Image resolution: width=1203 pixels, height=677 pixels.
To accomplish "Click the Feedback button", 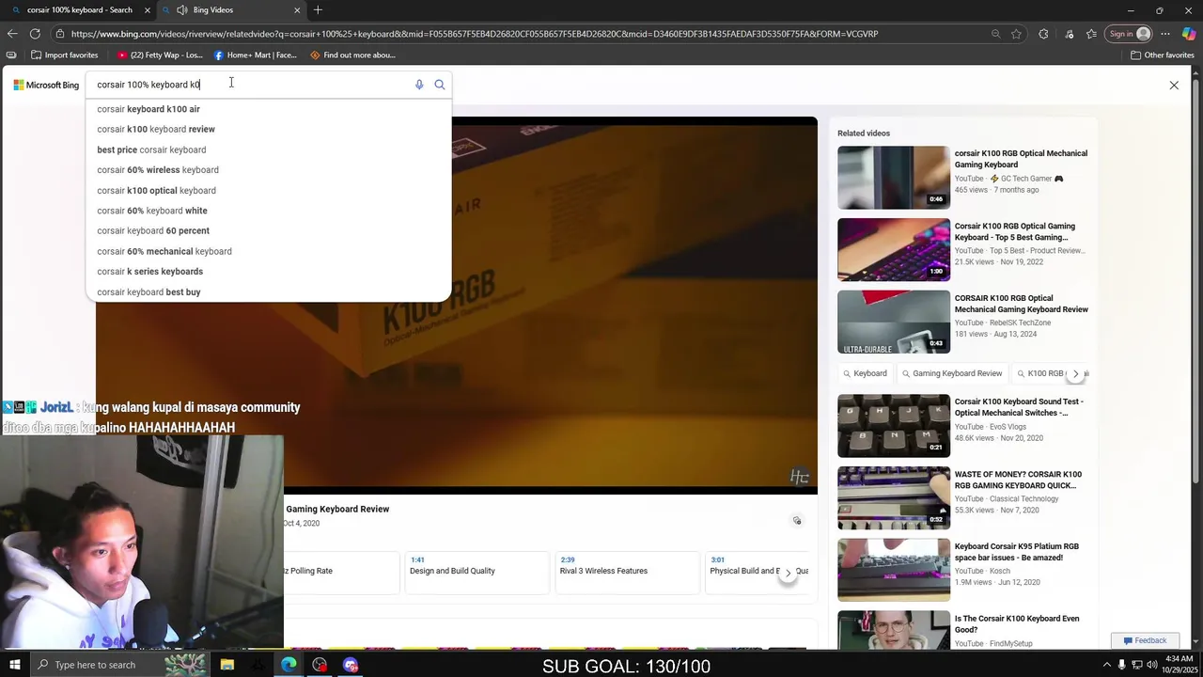I will tap(1144, 641).
